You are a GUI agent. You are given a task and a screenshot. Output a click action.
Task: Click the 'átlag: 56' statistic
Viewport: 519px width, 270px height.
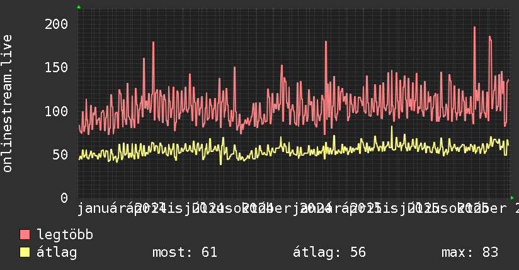pos(329,252)
